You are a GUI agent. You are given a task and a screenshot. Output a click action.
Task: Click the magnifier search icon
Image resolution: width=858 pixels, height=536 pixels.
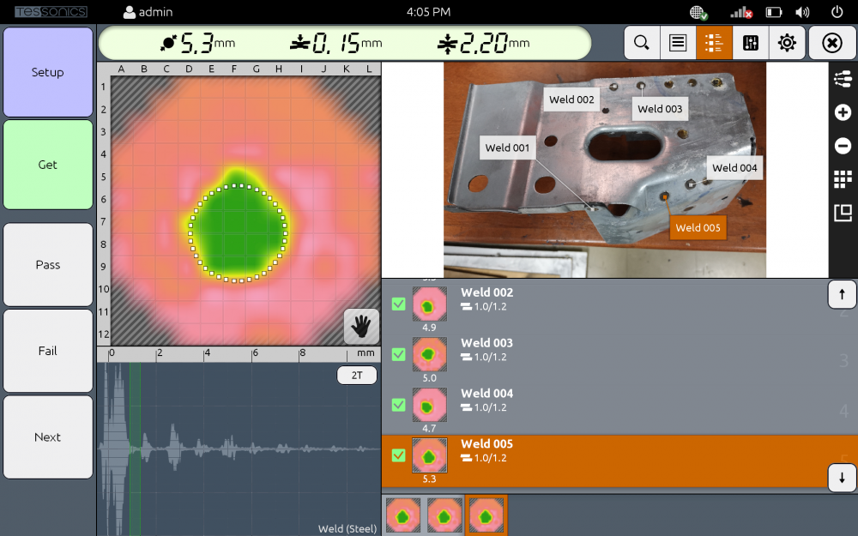(x=642, y=42)
